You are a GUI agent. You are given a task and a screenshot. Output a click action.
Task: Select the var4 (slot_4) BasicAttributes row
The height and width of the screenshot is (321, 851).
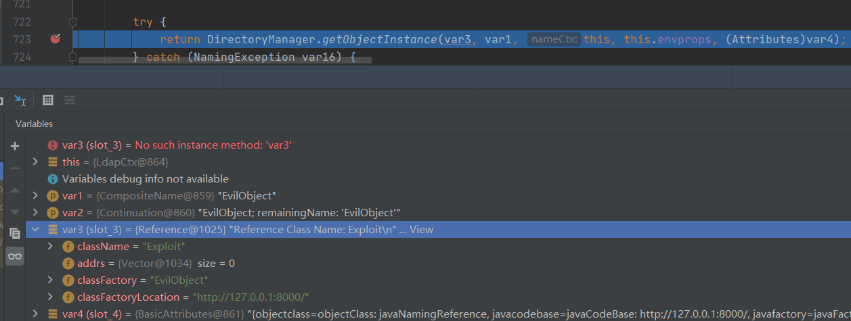271,314
